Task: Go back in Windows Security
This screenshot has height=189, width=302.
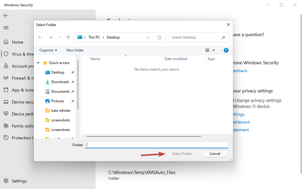Action: tap(6, 16)
